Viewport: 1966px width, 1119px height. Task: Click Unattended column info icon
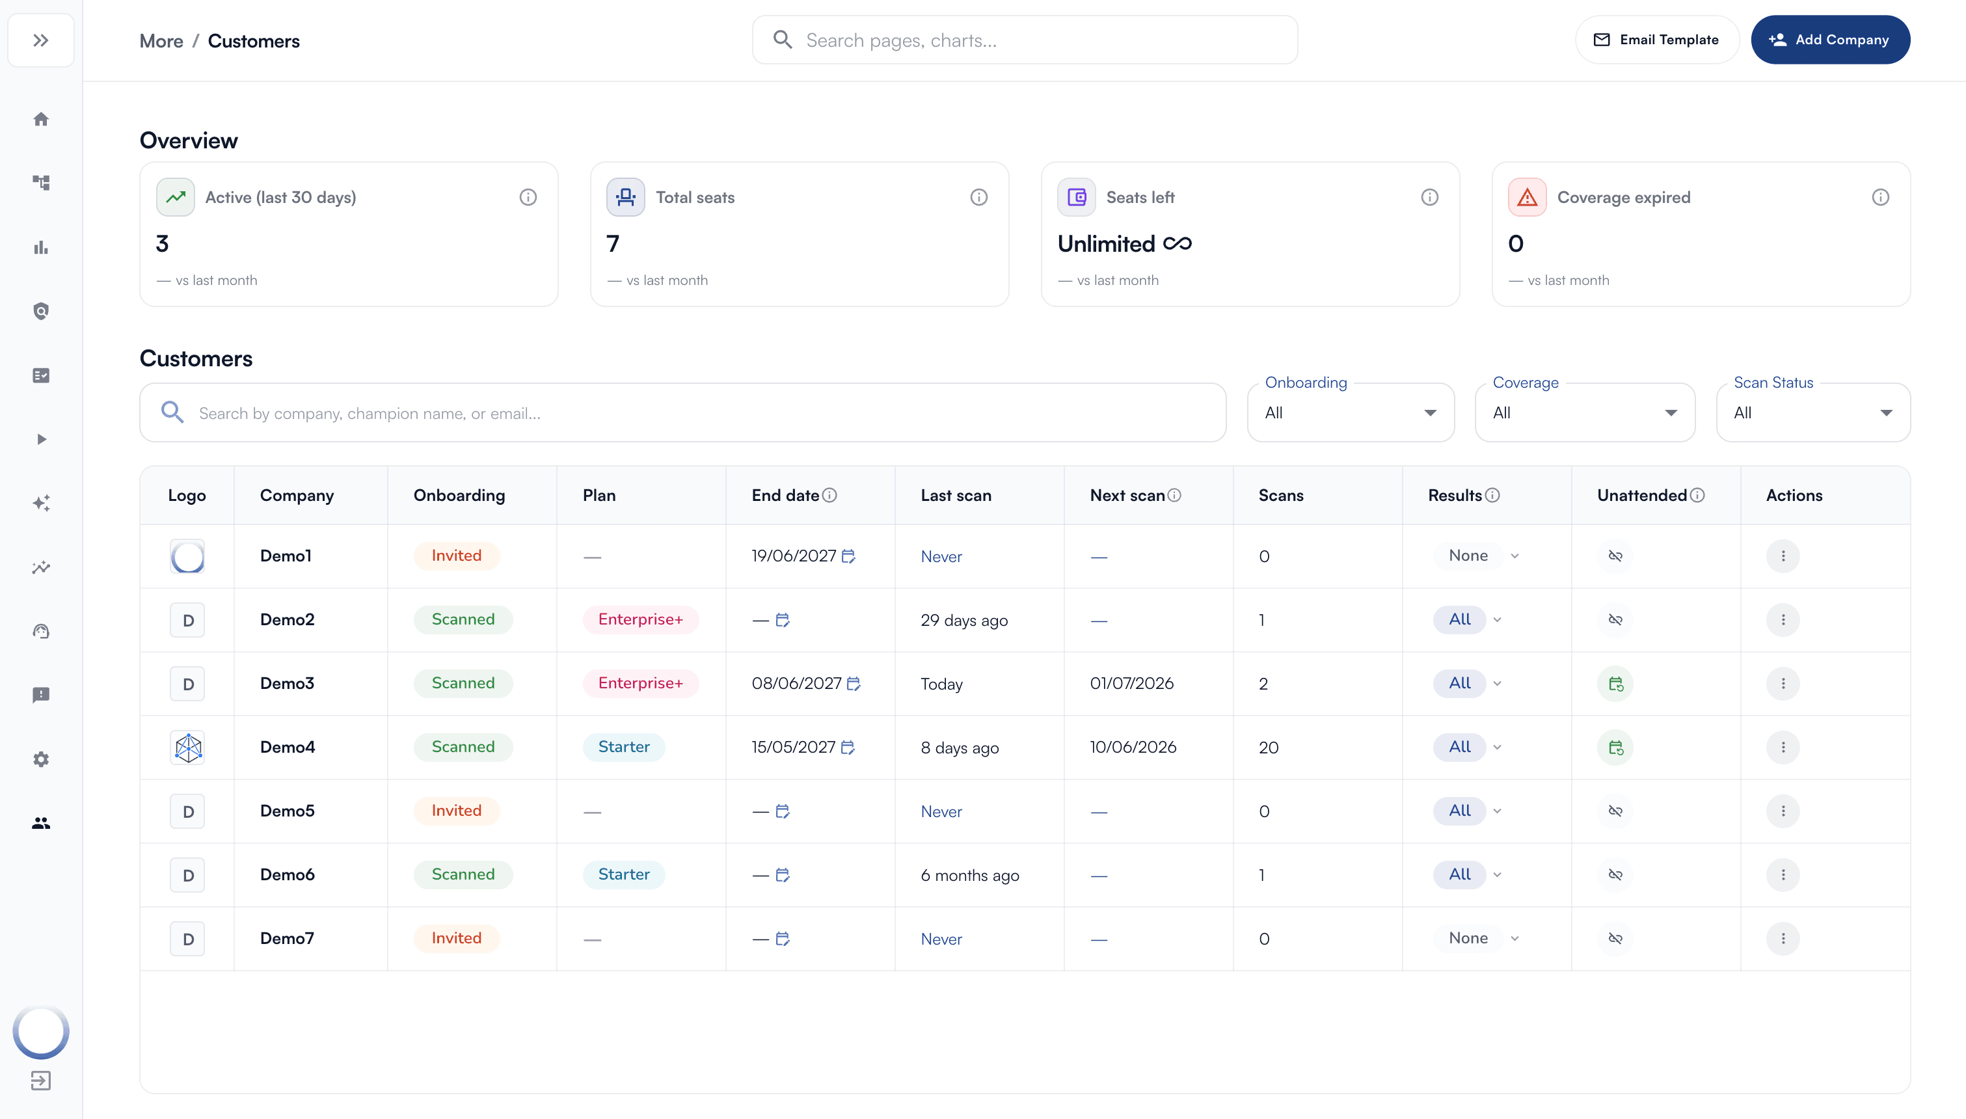pos(1698,496)
